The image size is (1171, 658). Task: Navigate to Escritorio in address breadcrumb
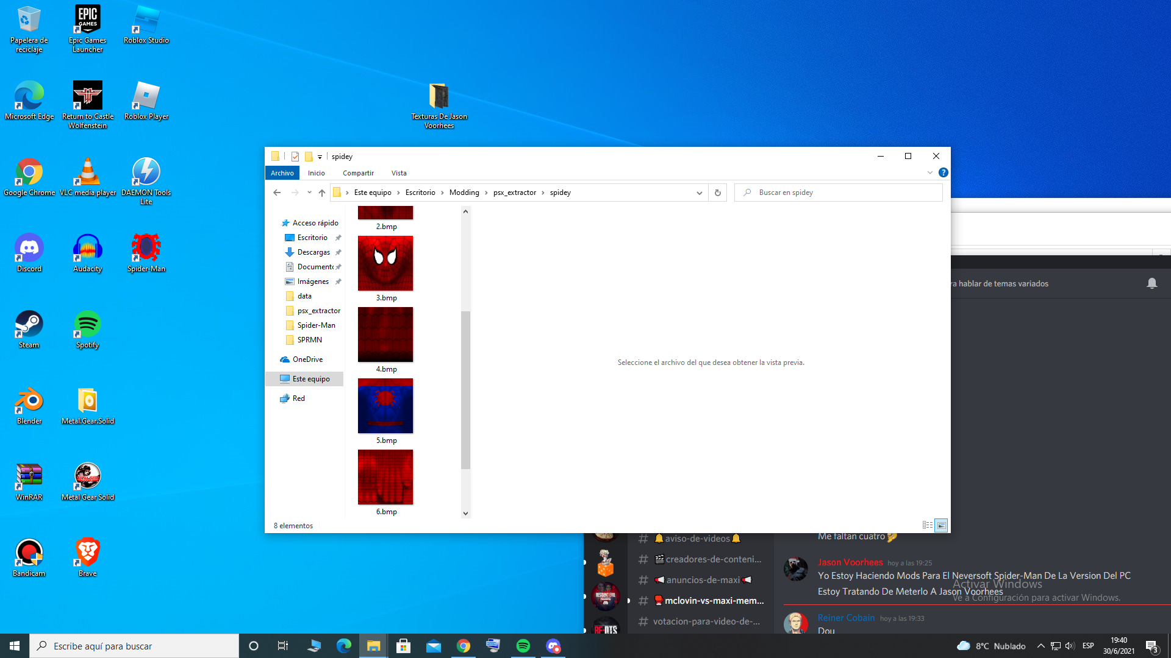click(420, 193)
